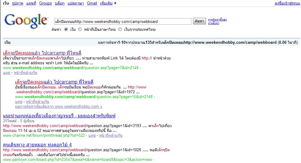The height and width of the screenshot is (163, 301).
Task: Open first result 'เด็กจะปิดเทอมแล้ว ไปcarcamp ที่ไหนดี'
Action: [x=42, y=52]
